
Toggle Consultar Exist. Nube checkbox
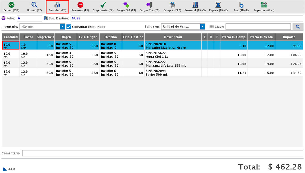pyautogui.click(x=69, y=27)
